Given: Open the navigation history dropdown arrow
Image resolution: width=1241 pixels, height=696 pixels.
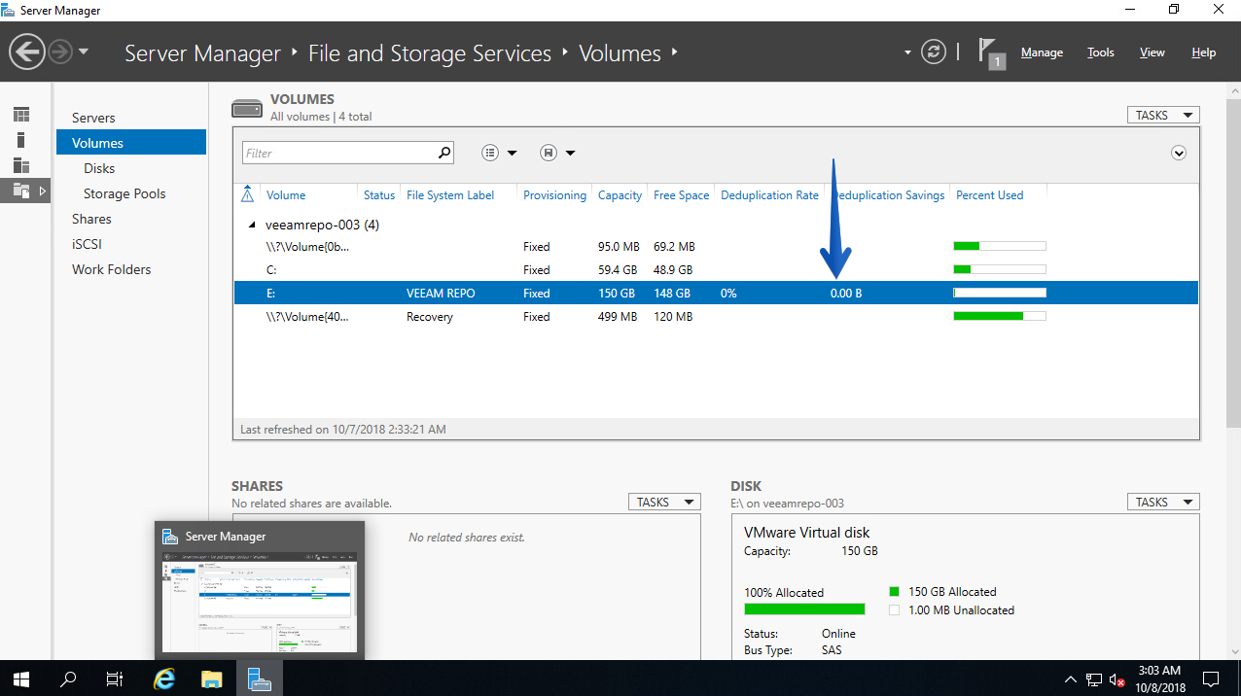Looking at the screenshot, I should point(84,52).
